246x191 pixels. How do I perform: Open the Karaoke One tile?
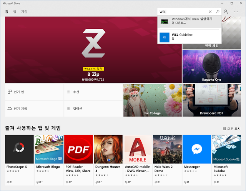(212, 66)
